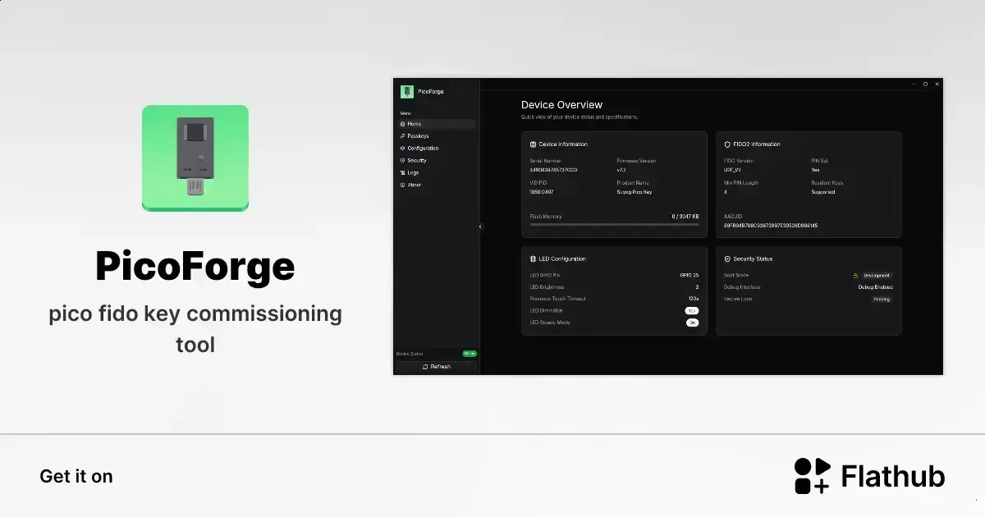Click the PicoForge title in the sidebar header

click(431, 92)
